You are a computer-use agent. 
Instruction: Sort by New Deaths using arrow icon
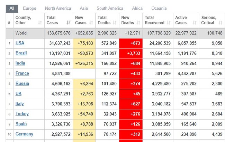(138, 23)
